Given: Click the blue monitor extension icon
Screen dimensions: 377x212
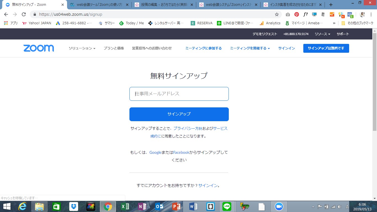Looking at the screenshot, I should coord(314,14).
